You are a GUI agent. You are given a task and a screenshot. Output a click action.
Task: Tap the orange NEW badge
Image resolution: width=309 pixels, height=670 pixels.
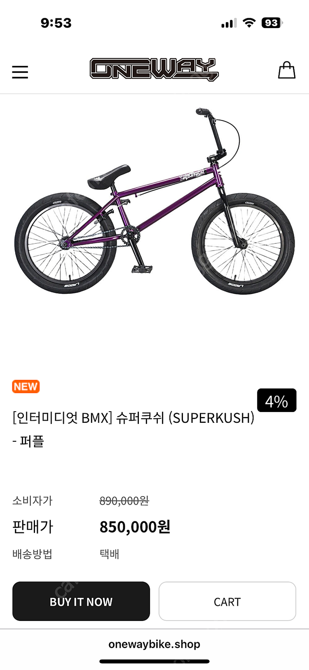pos(26,387)
